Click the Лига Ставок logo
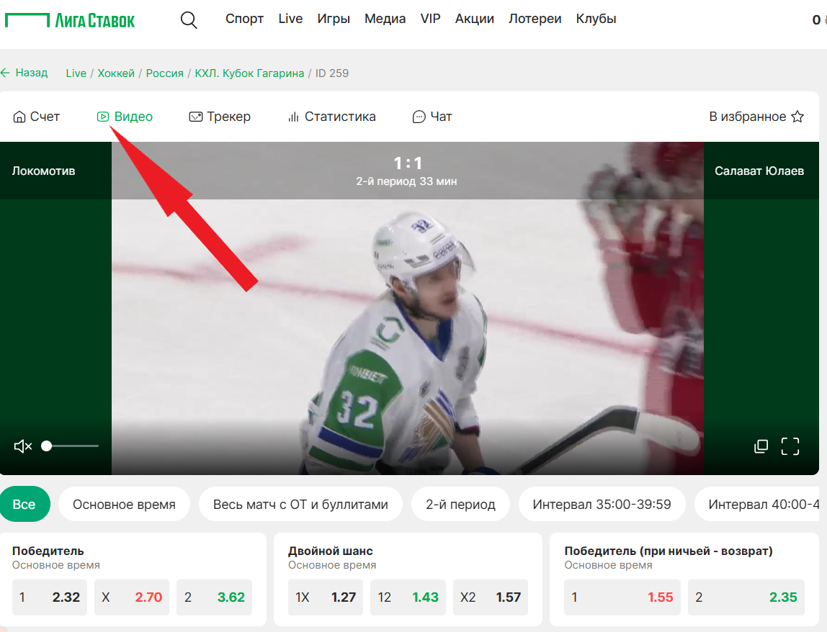 [70, 20]
